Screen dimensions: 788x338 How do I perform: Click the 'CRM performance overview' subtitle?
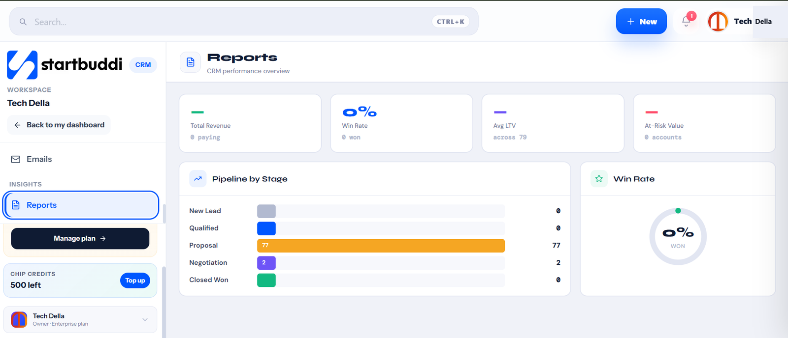(x=248, y=71)
